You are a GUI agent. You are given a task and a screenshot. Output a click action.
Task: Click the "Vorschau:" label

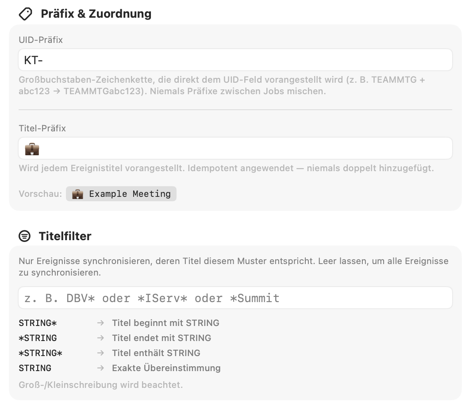40,194
